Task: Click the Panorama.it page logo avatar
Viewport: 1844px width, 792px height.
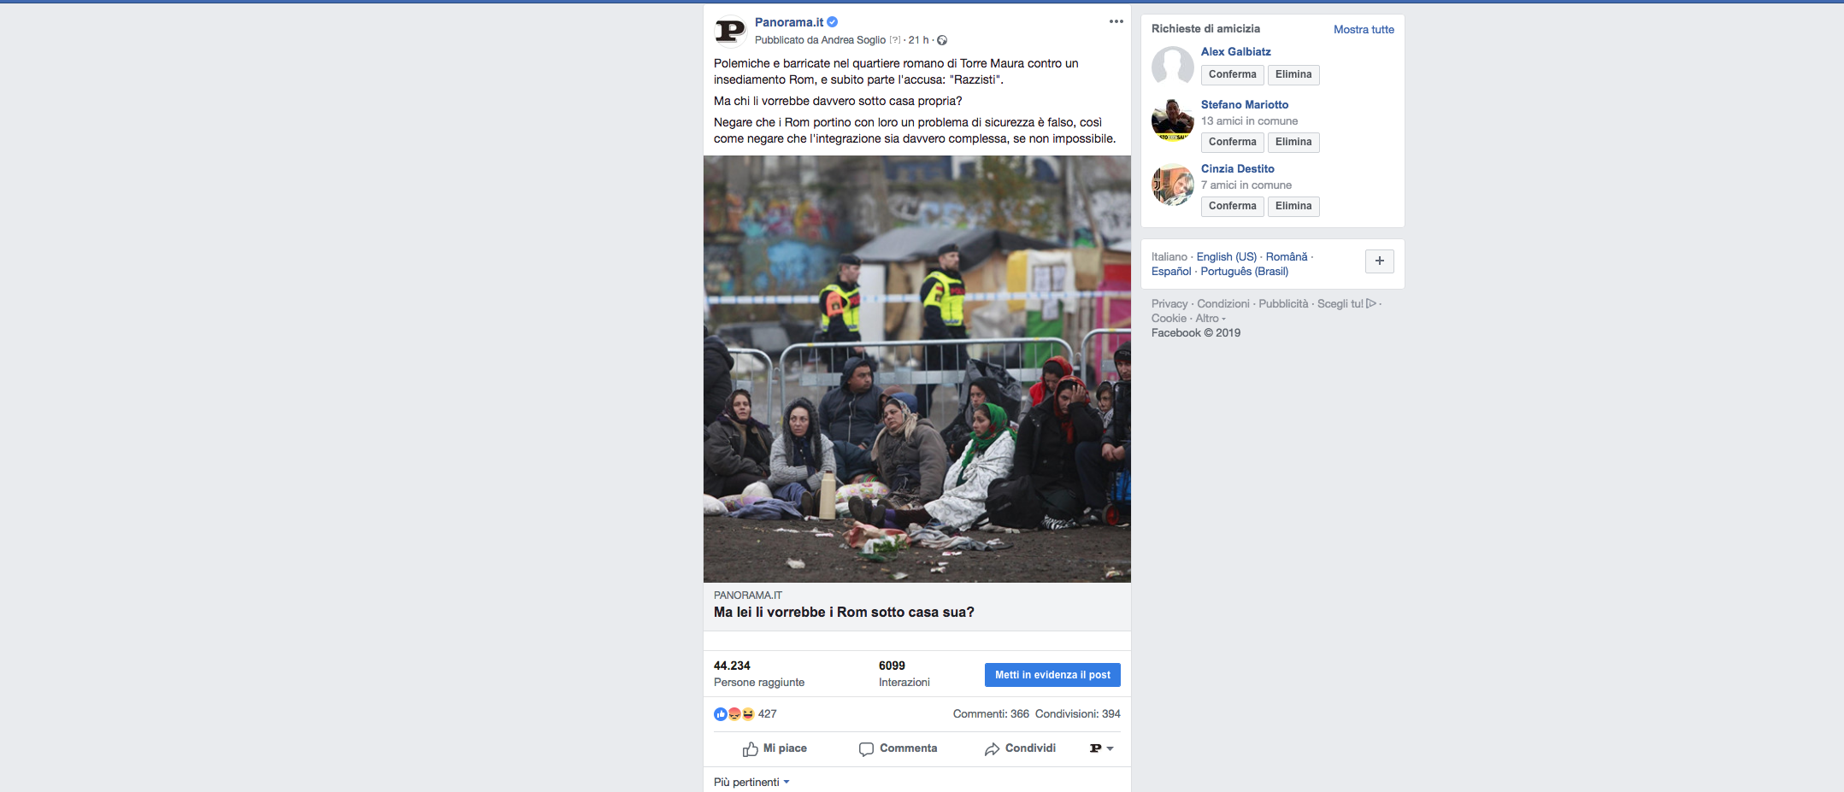Action: point(730,32)
